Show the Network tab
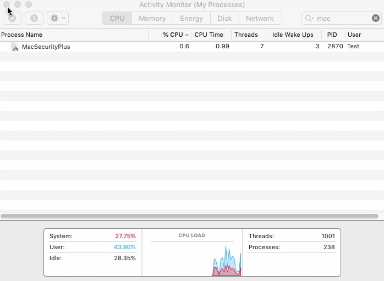 tap(260, 18)
